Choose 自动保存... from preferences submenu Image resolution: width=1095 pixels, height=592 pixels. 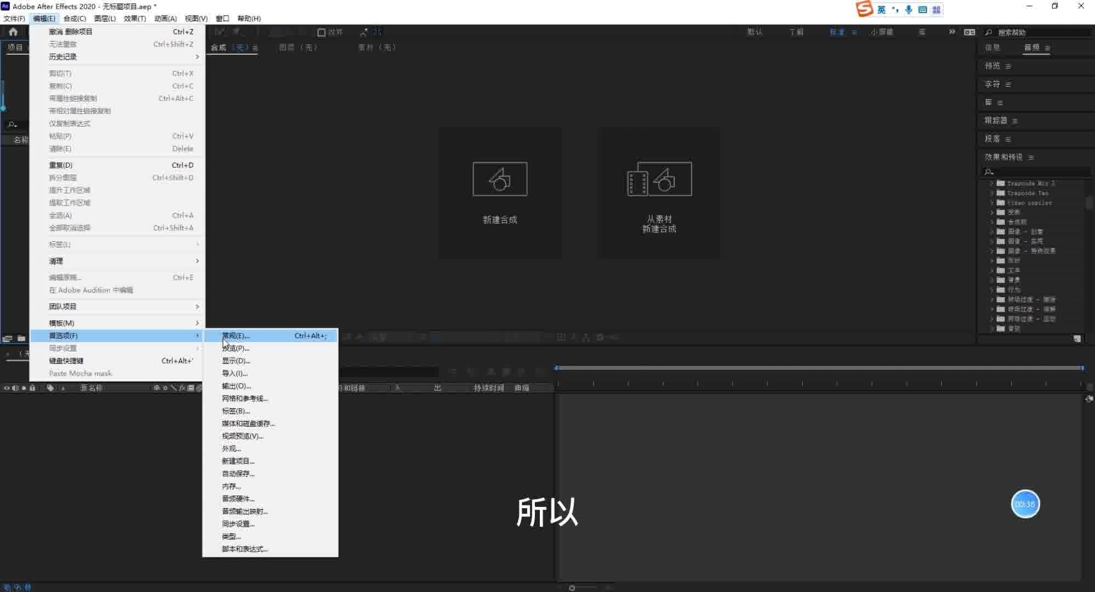click(238, 474)
